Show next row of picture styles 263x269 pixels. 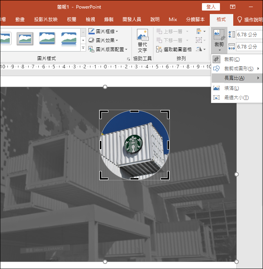(x=83, y=40)
